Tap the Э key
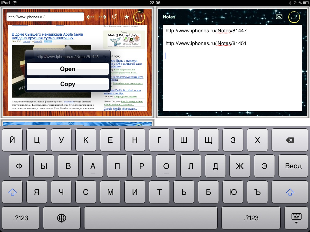Screen dimensions: 310x232 [x=264, y=166]
